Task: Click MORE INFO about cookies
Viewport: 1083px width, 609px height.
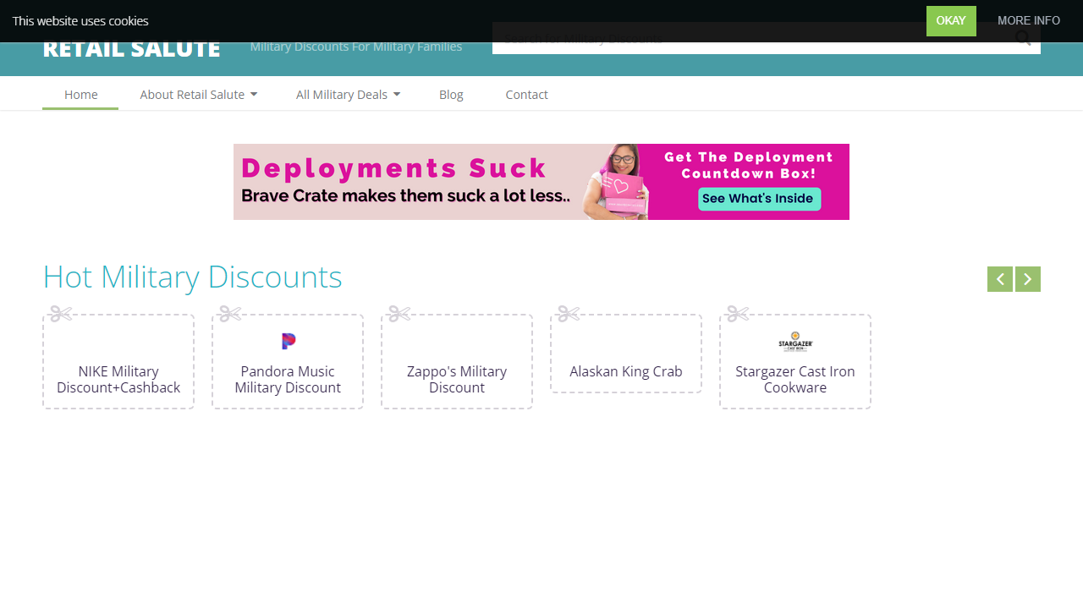Action: [1028, 21]
